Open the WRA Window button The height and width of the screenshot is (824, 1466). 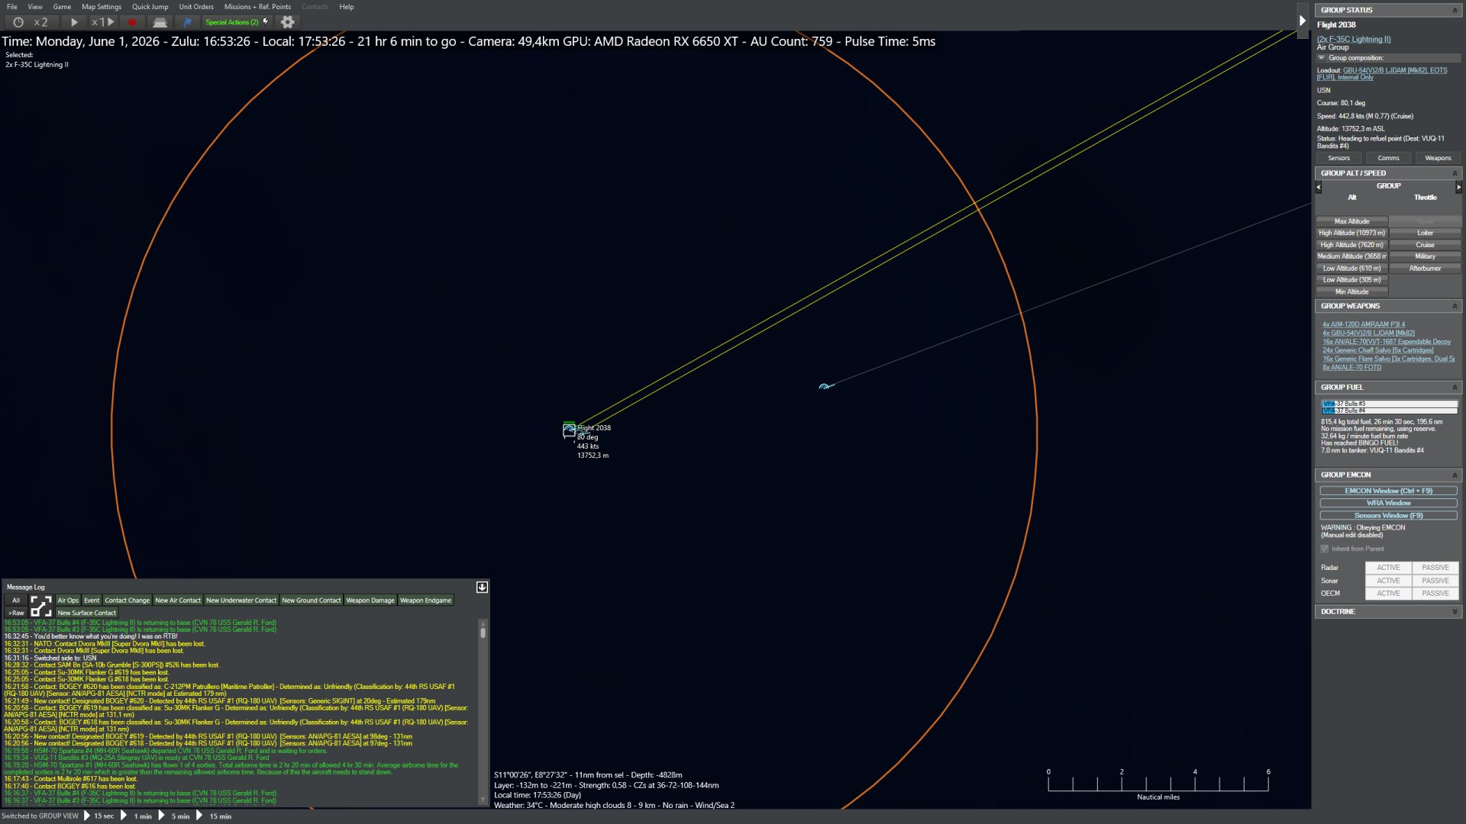click(x=1387, y=503)
